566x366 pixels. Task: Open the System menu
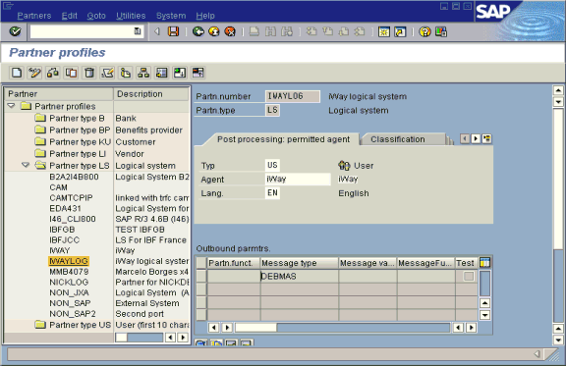coord(171,16)
